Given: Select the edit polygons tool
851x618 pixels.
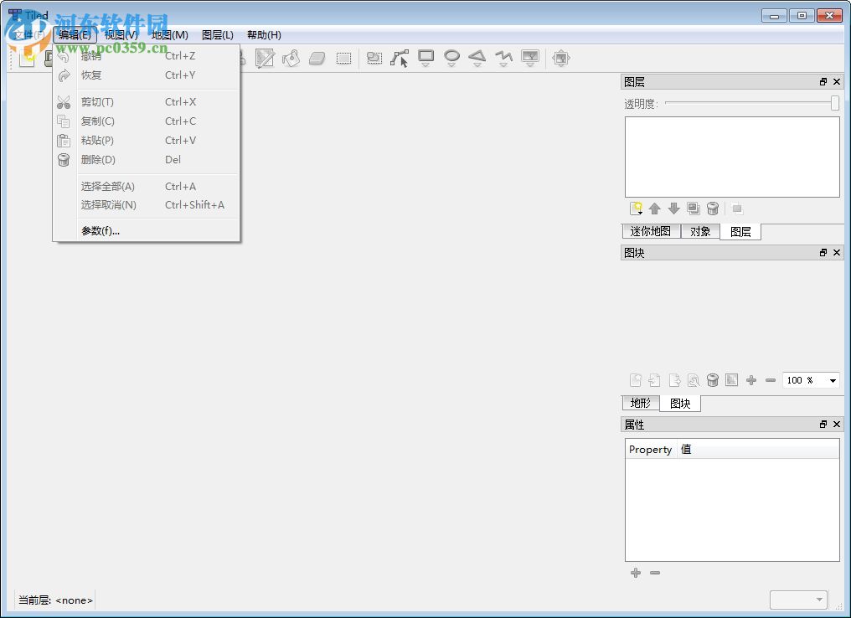Looking at the screenshot, I should pyautogui.click(x=399, y=59).
